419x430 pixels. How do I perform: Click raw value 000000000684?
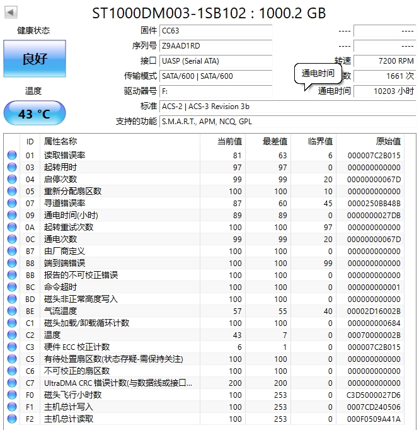[x=374, y=323]
